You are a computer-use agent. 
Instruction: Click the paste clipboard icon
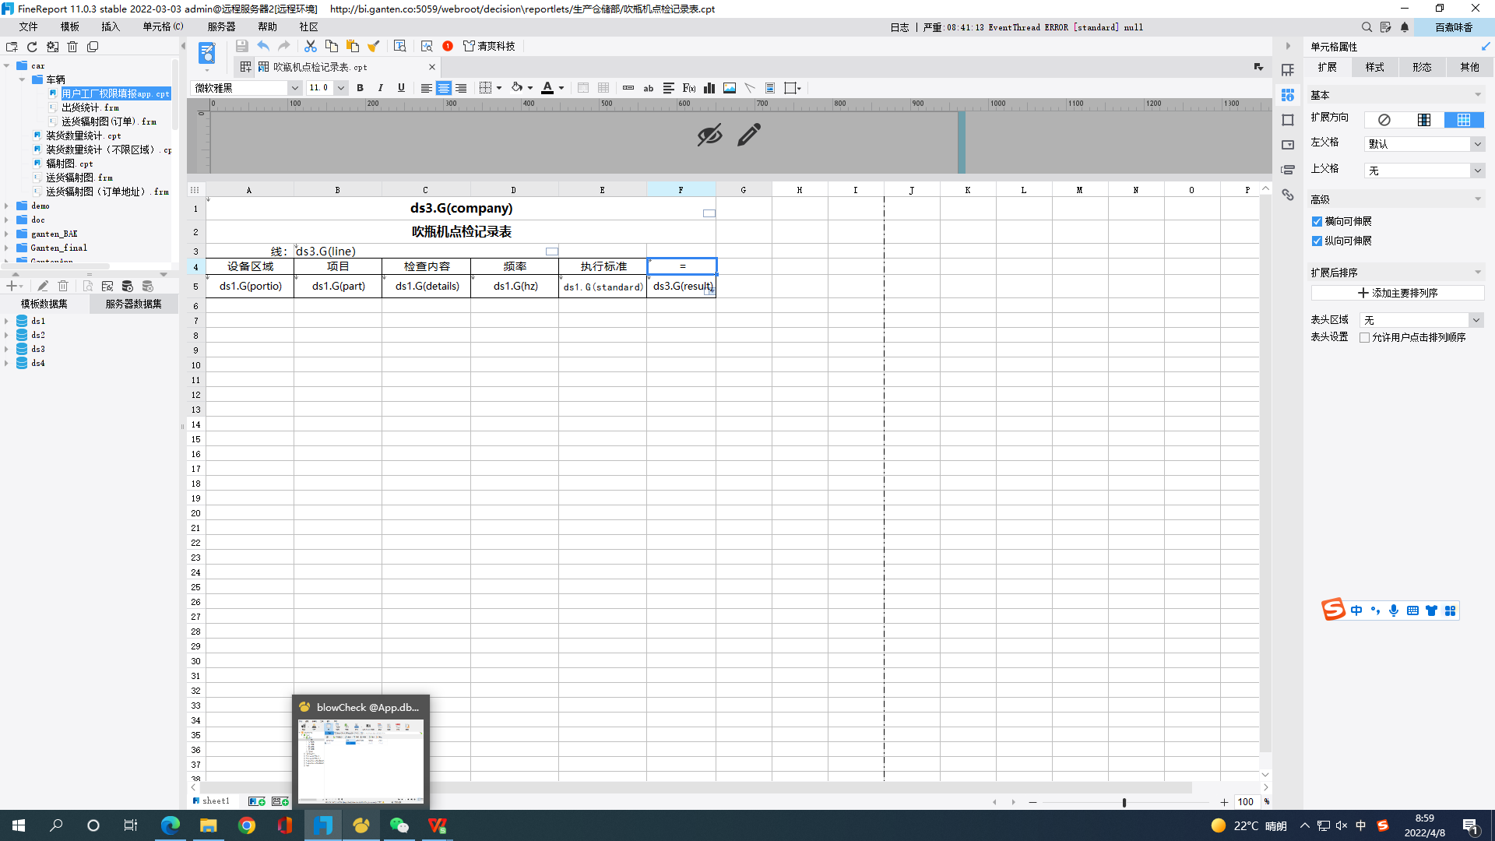click(x=353, y=46)
